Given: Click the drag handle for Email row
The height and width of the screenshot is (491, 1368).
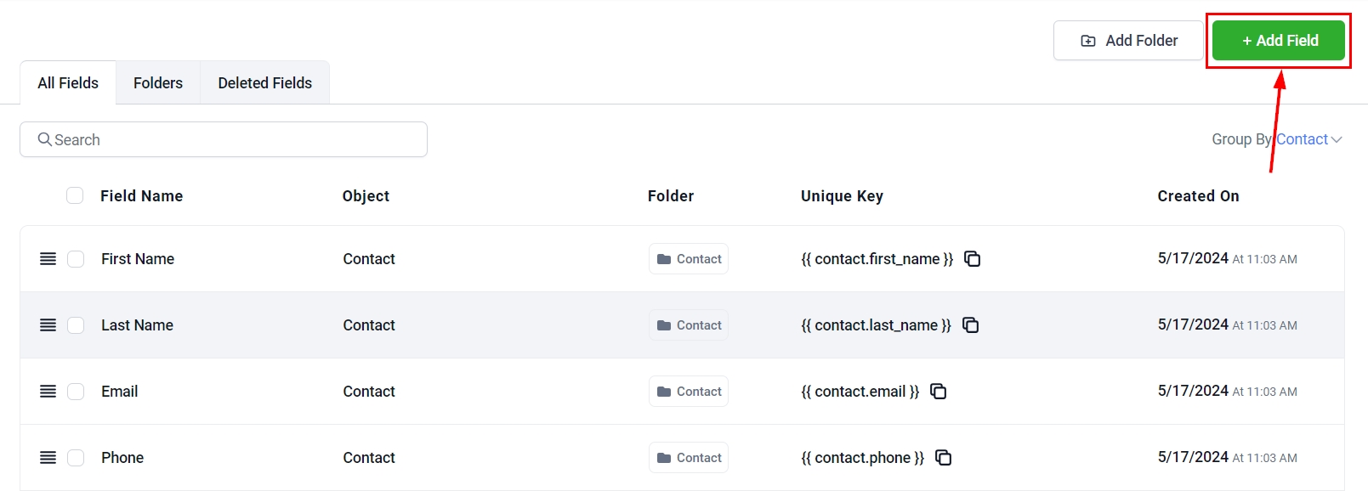Looking at the screenshot, I should [48, 392].
